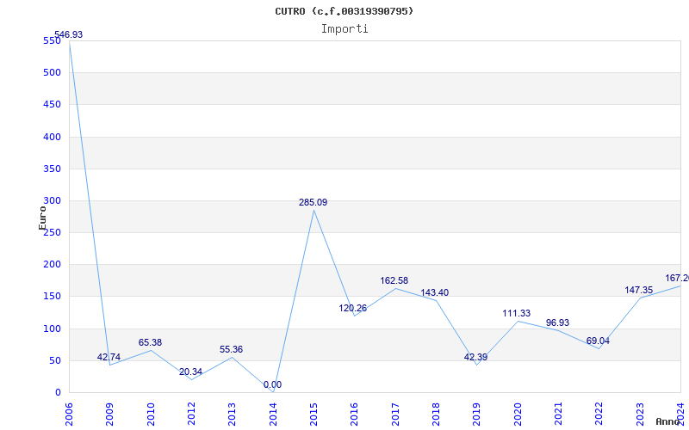
Task: Click the 111.33 data label
Action: 516,314
